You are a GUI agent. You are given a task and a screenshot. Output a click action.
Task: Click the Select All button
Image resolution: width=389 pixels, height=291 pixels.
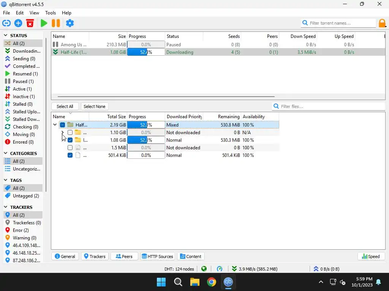coord(65,106)
